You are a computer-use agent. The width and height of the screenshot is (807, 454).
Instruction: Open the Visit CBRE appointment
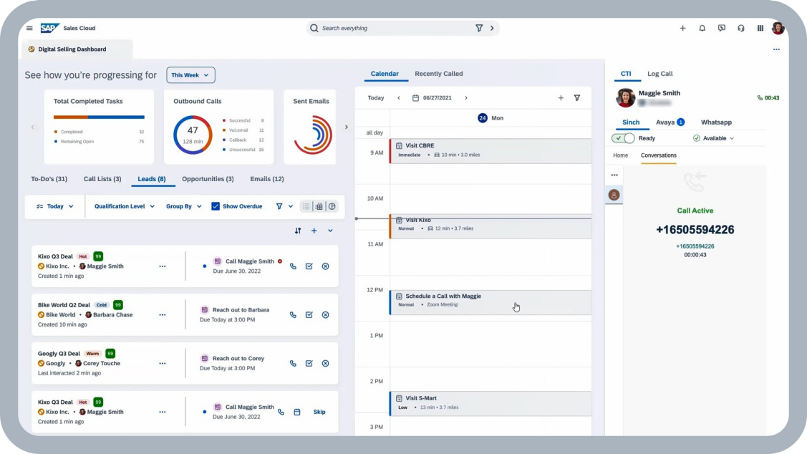491,151
